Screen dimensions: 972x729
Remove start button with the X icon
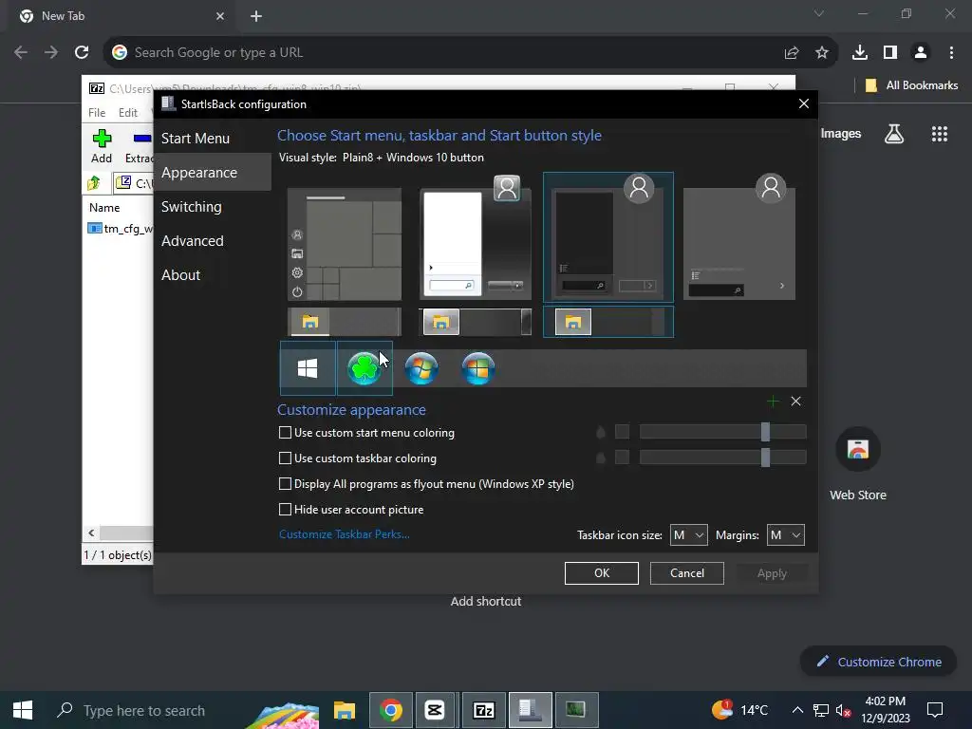coord(796,402)
